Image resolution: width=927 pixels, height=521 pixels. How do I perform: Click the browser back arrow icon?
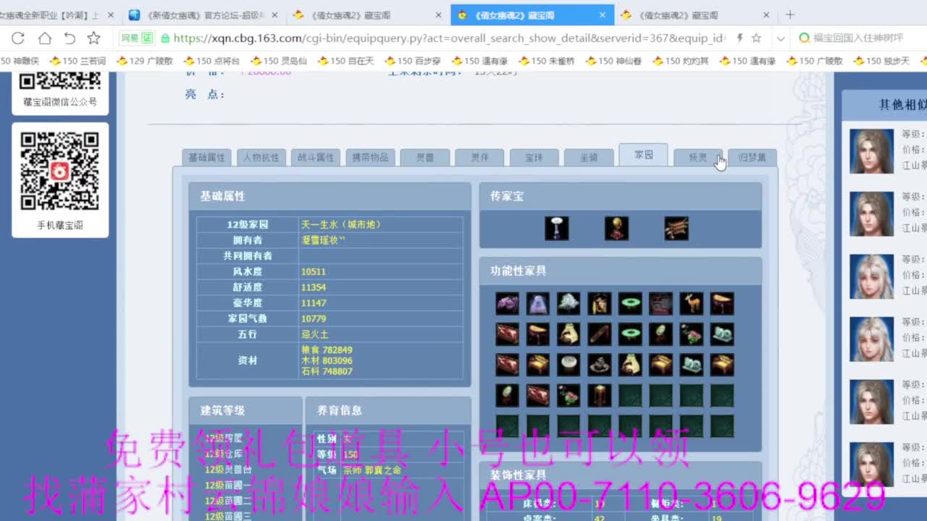(70, 38)
